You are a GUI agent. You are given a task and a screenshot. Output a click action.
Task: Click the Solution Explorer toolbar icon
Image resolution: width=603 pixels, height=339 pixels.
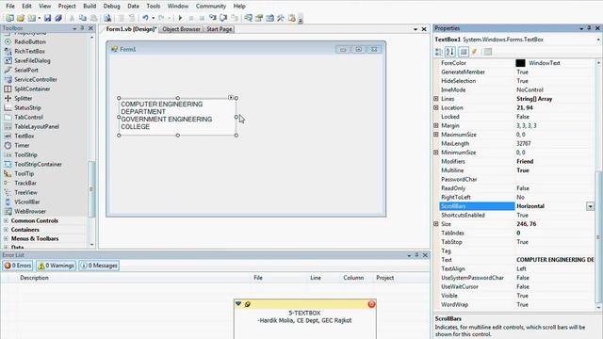coord(249,18)
